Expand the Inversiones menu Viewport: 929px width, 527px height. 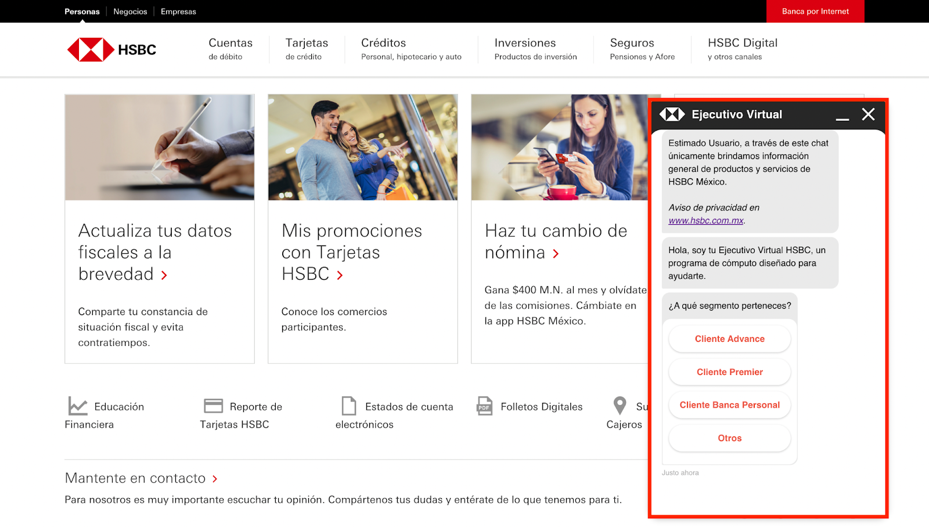point(535,49)
